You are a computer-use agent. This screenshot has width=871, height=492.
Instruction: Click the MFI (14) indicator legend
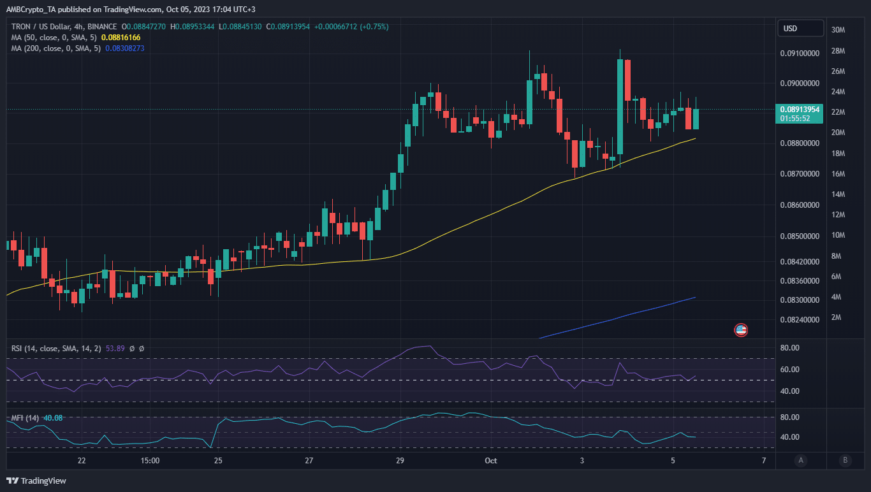point(26,418)
